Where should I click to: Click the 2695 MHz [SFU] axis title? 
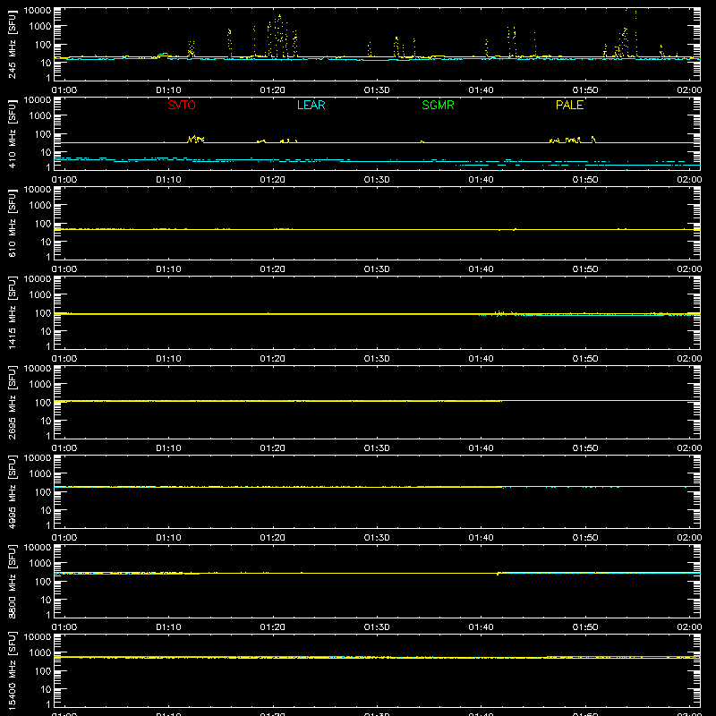click(13, 402)
